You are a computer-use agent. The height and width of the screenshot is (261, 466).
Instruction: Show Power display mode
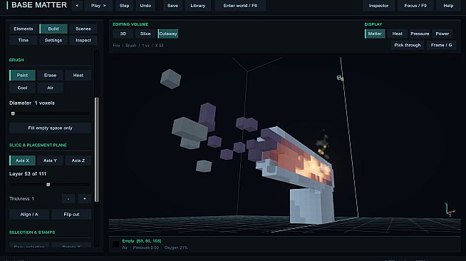pos(442,34)
